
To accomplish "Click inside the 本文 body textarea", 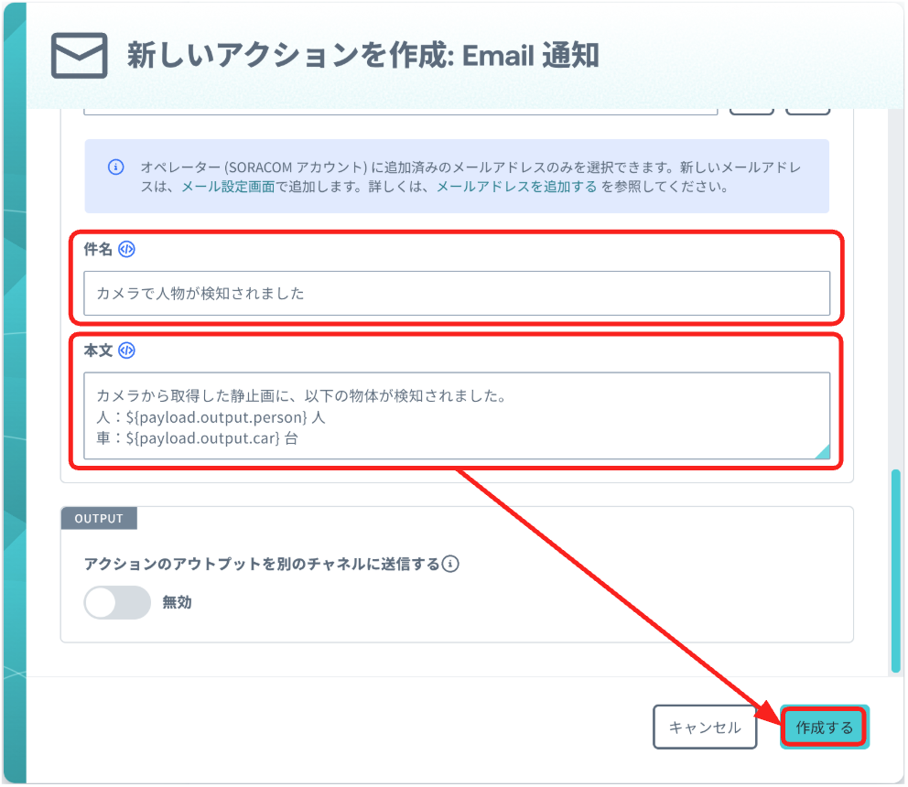I will point(456,415).
